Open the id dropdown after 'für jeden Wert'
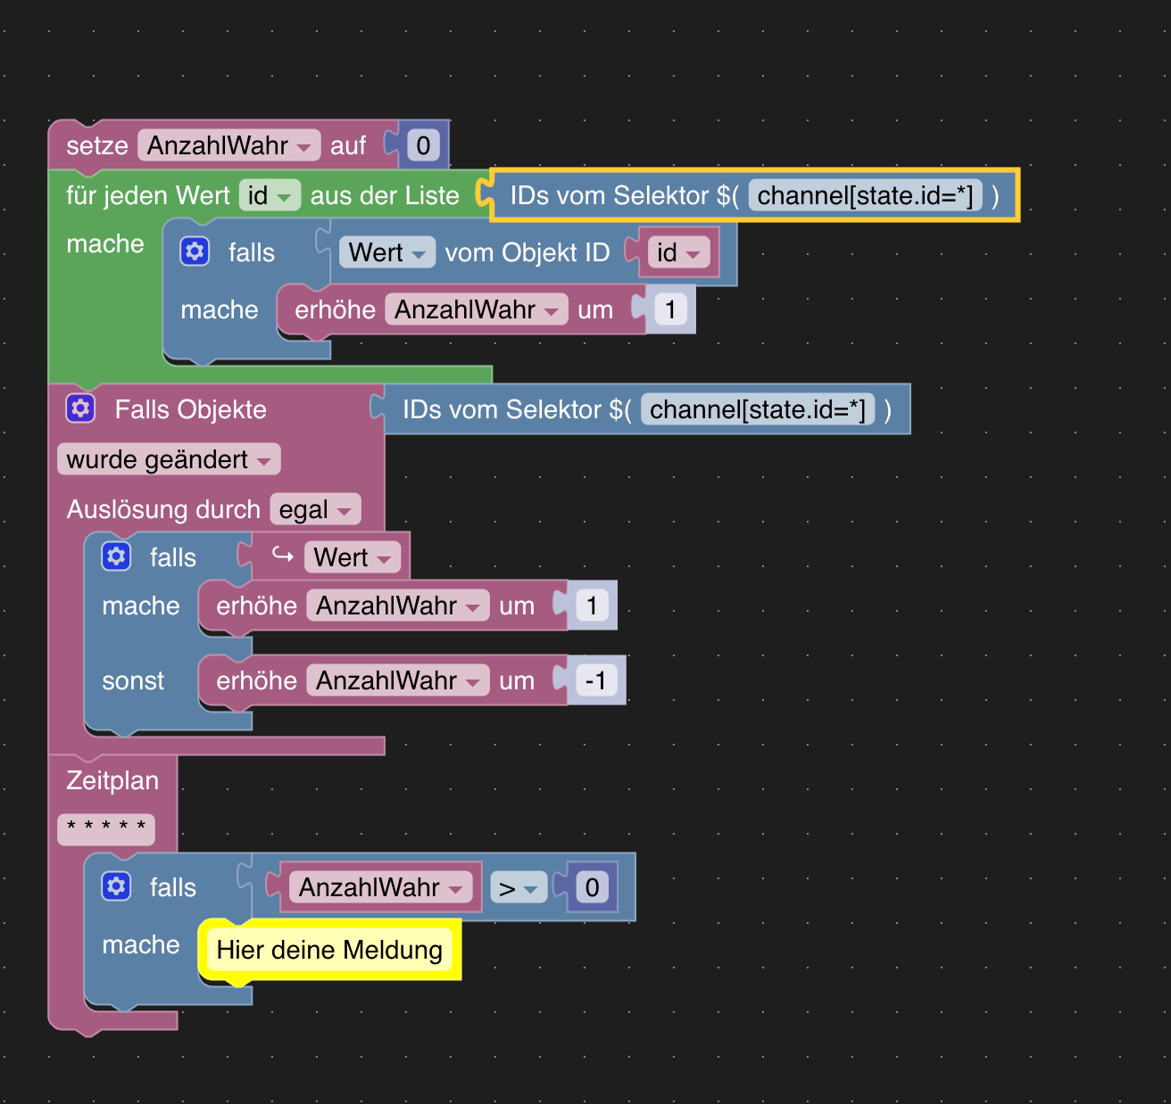1171x1104 pixels. tap(270, 195)
